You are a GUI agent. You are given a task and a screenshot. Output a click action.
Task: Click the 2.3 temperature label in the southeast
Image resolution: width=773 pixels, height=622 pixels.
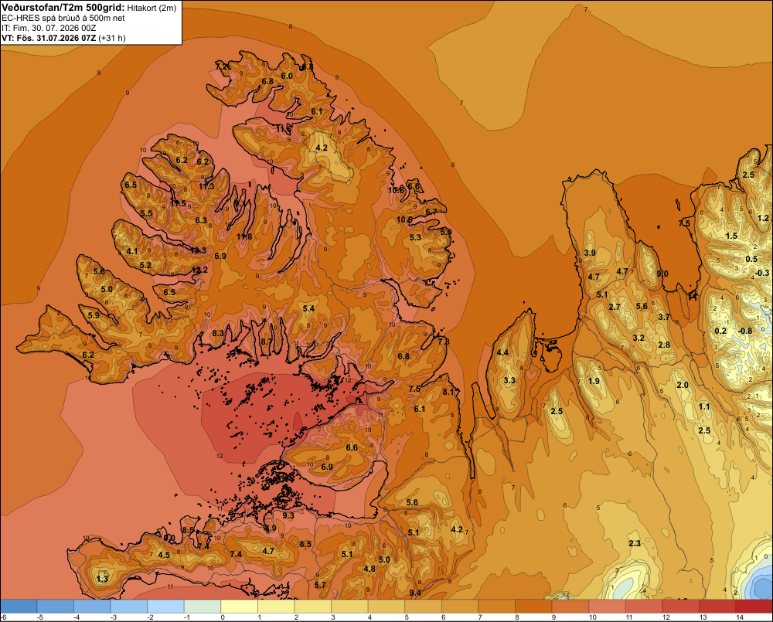point(635,543)
